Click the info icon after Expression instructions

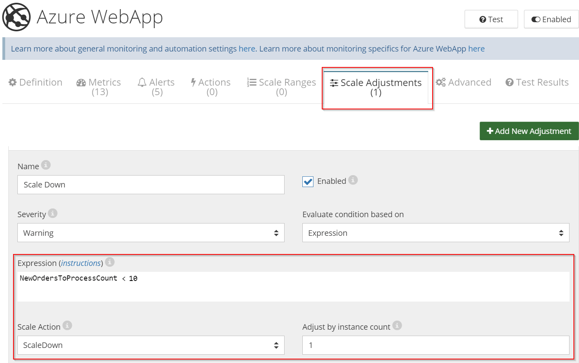coord(110,262)
